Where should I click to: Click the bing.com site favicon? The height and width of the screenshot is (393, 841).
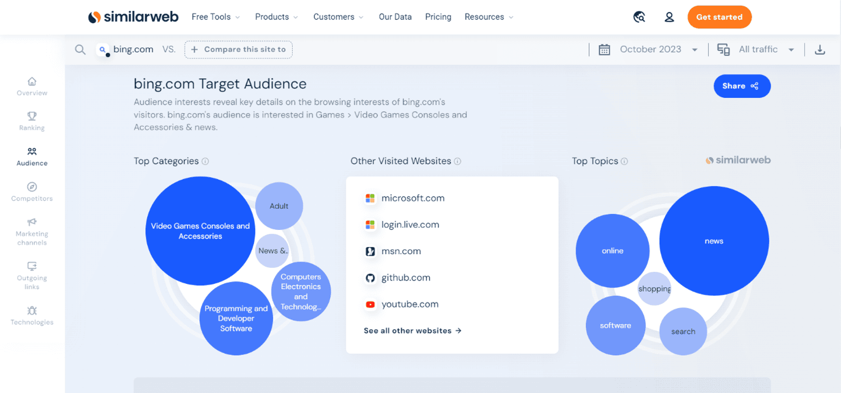point(103,50)
